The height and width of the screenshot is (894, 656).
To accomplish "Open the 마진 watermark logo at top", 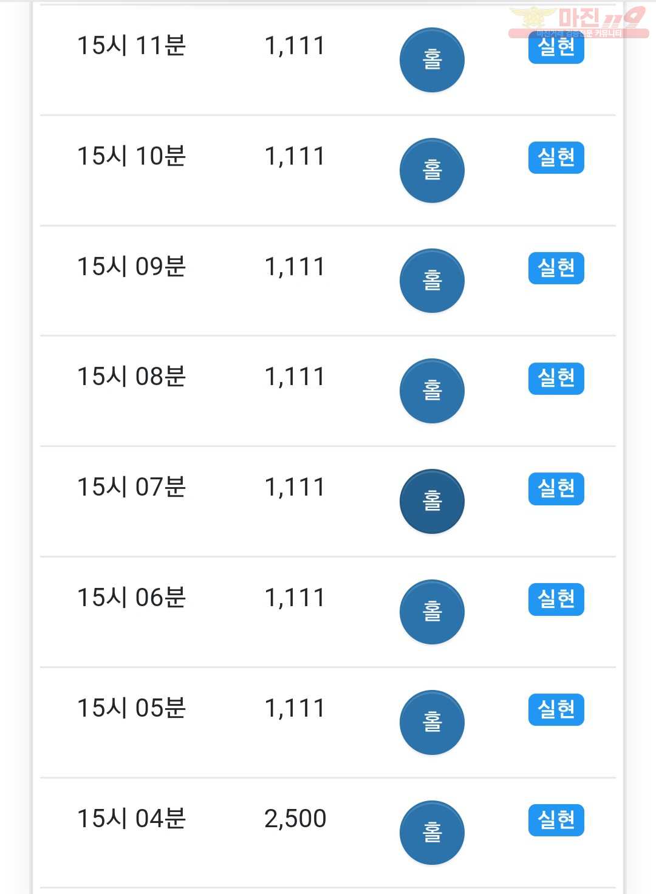I will click(578, 22).
